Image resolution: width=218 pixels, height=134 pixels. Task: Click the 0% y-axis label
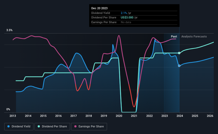pos(8,109)
